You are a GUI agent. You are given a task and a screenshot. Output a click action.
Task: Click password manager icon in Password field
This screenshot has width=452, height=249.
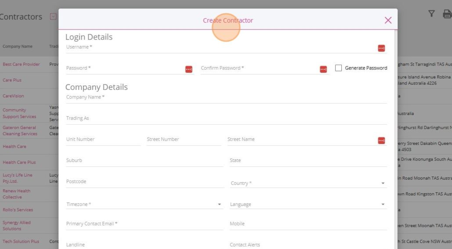pos(189,69)
